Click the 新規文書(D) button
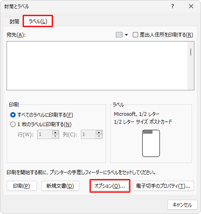The width and height of the screenshot is (201, 214). (60, 186)
